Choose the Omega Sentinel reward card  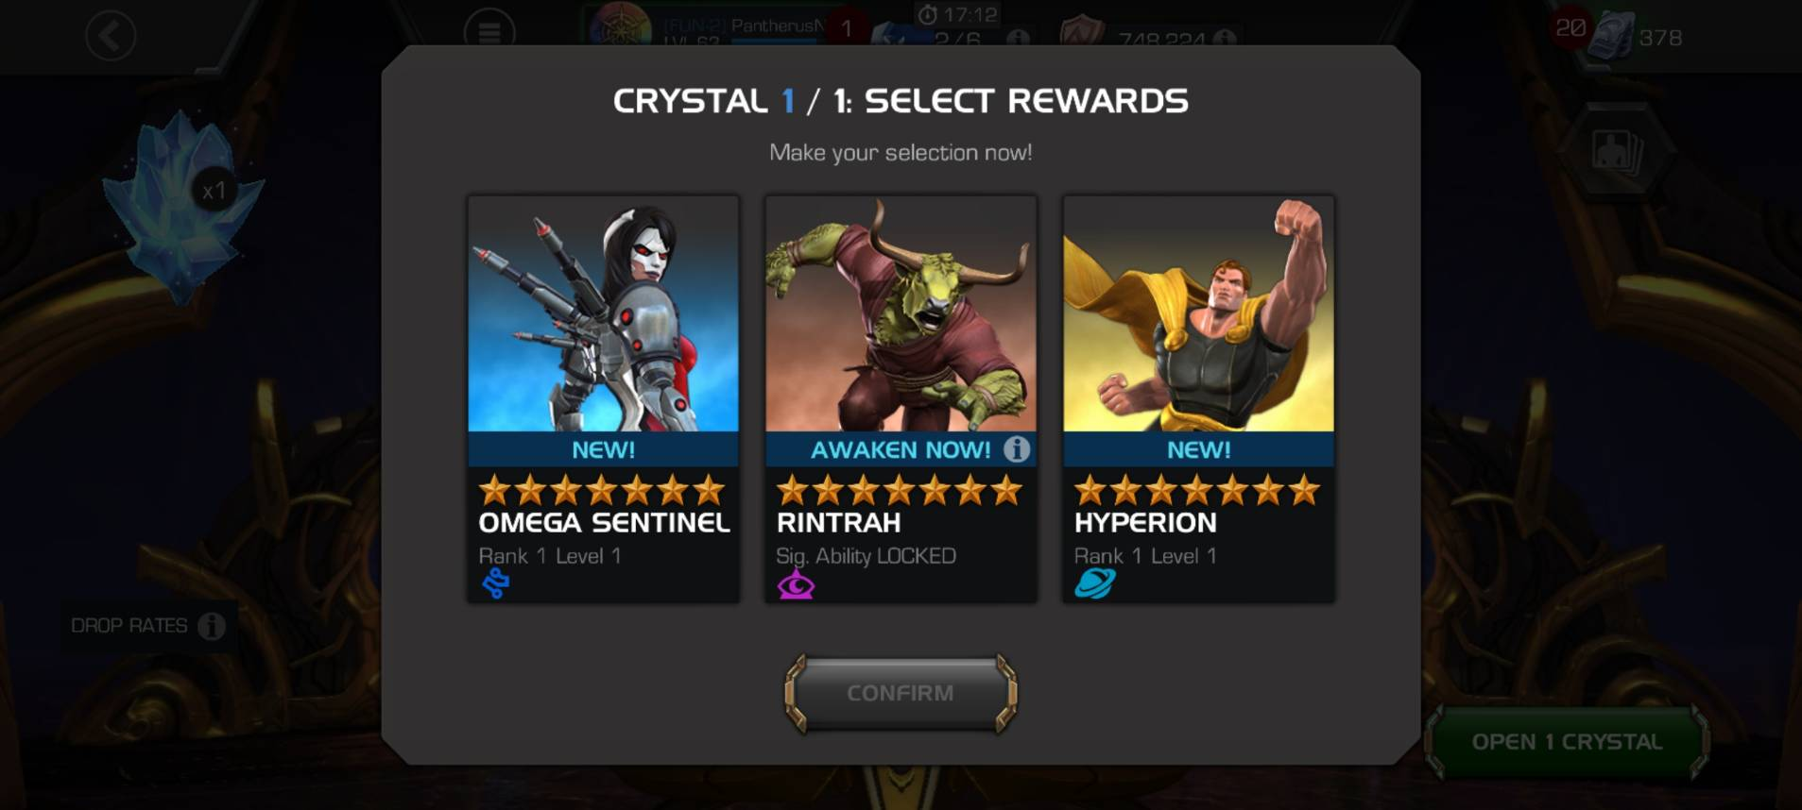(x=604, y=399)
